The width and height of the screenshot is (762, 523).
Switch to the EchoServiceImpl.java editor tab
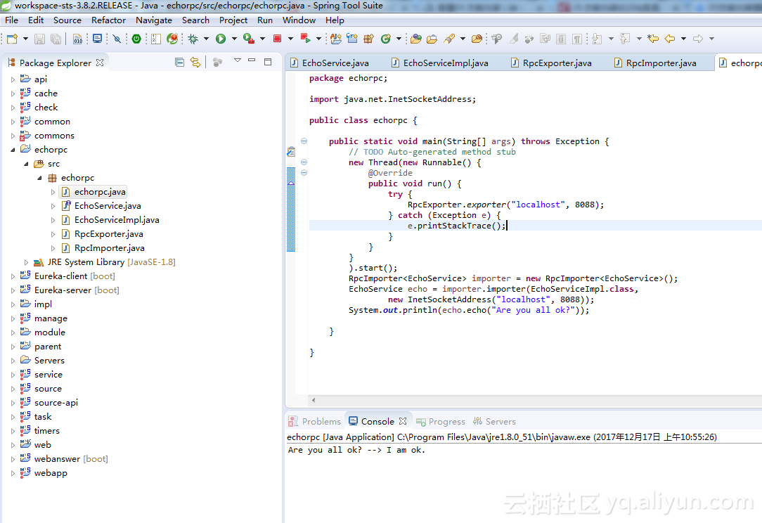point(440,63)
